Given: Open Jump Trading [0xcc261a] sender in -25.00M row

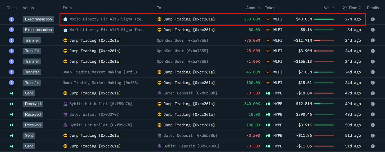Looking at the screenshot, I should coord(95,51).
